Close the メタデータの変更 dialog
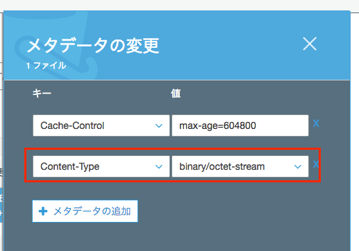The image size is (359, 251). click(x=310, y=44)
